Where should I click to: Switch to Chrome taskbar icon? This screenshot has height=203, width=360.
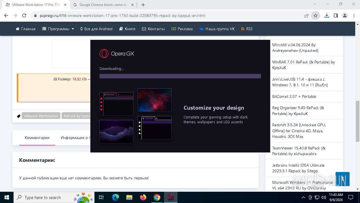point(157,197)
